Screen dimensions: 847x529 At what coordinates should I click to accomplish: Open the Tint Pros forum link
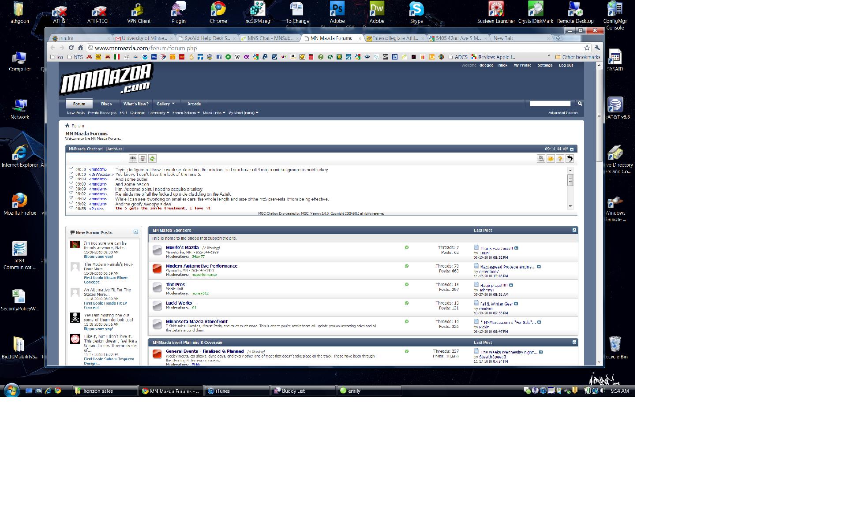pyautogui.click(x=175, y=284)
